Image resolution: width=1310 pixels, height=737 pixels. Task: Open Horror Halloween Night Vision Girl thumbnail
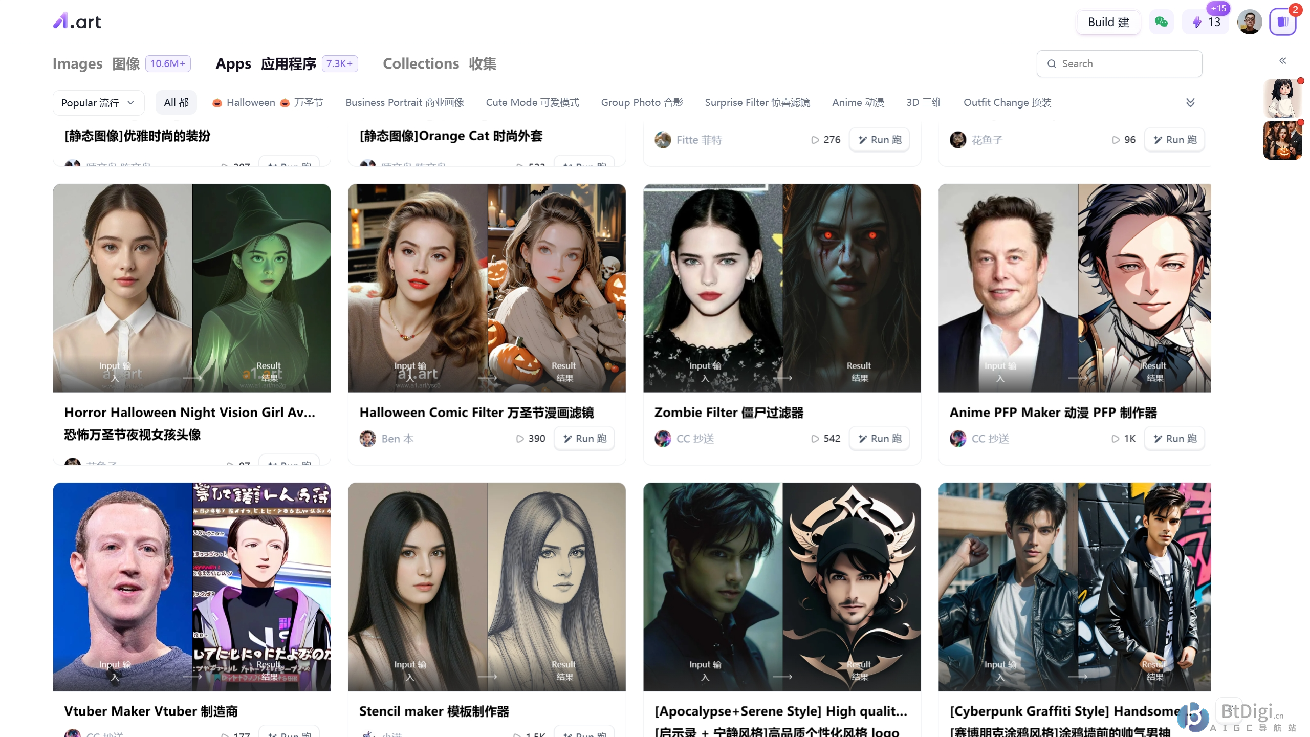pos(192,288)
